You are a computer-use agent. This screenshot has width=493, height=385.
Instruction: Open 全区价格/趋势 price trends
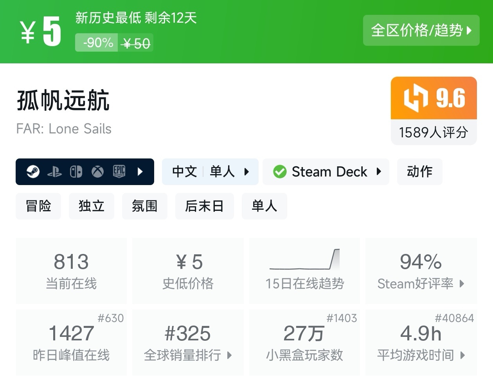pos(421,31)
